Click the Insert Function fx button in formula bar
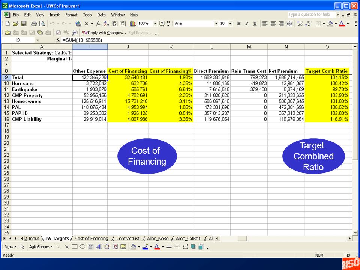This screenshot has height=270, width=360. (58, 40)
